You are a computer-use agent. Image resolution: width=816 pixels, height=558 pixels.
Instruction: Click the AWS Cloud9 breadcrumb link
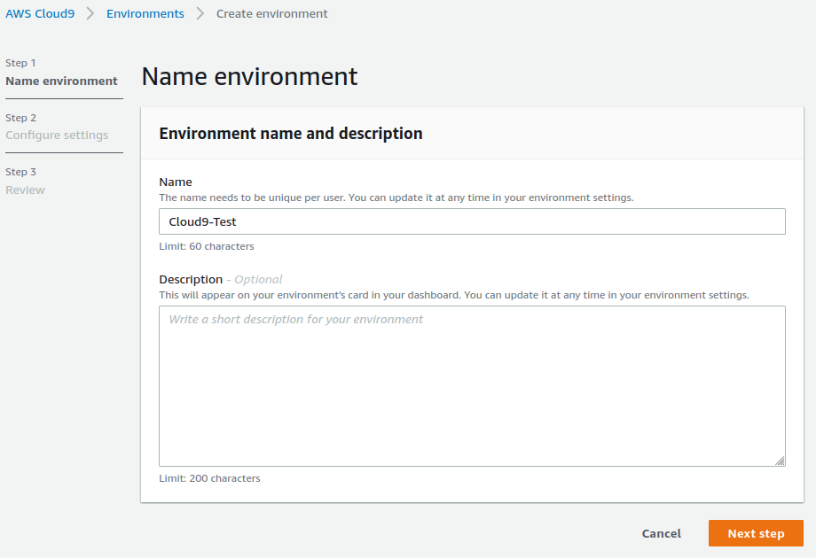click(40, 14)
